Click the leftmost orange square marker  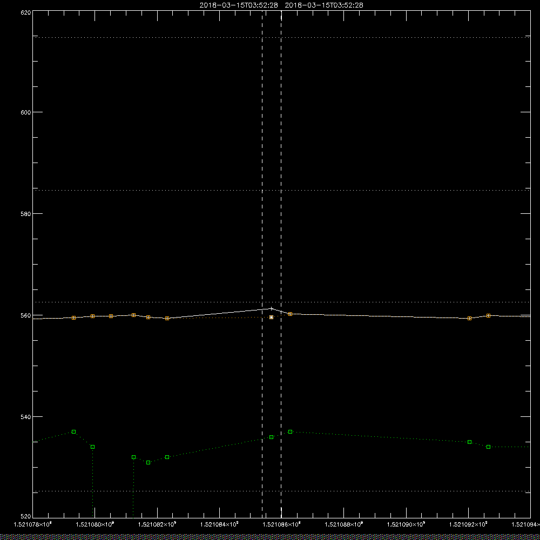click(x=73, y=318)
